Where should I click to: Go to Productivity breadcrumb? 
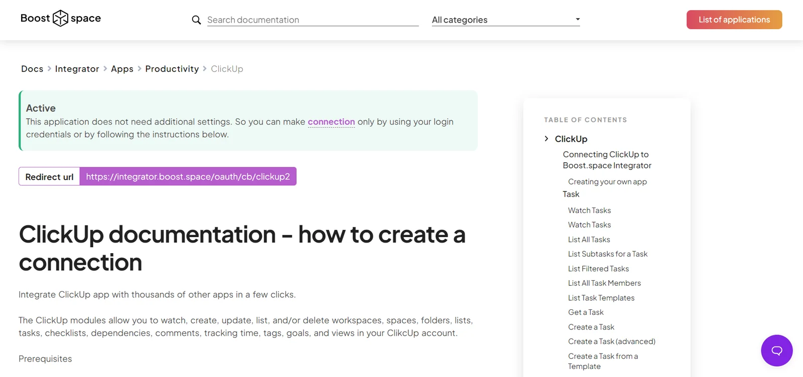[172, 69]
